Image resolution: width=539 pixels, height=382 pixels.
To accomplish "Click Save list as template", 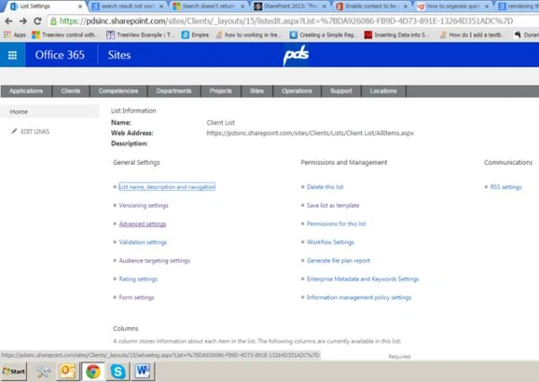I will point(333,205).
